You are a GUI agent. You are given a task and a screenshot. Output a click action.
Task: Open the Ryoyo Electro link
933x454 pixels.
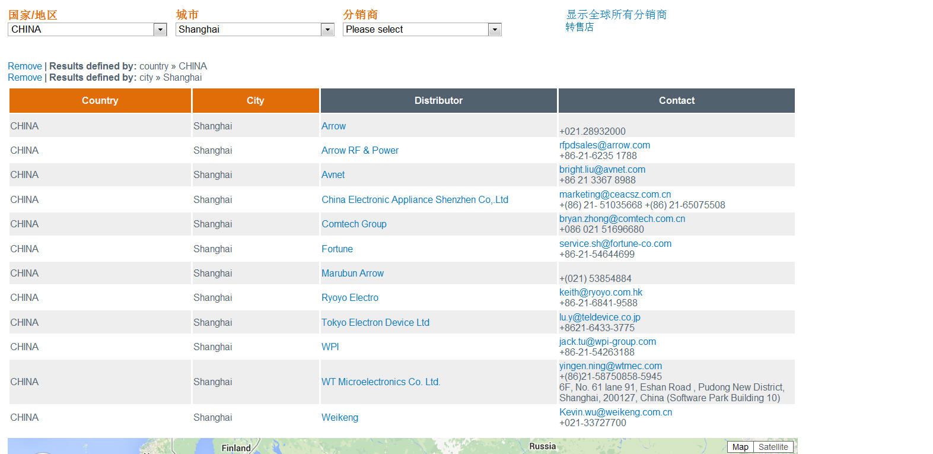tap(350, 297)
